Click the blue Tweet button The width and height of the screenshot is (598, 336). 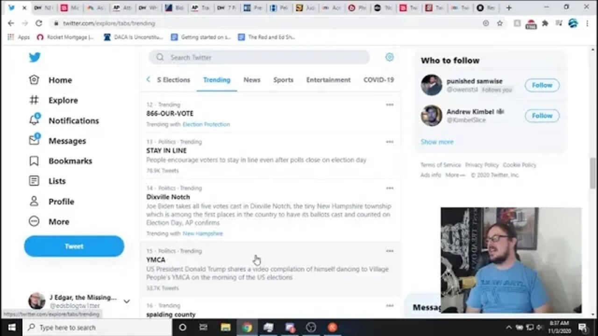click(x=74, y=246)
